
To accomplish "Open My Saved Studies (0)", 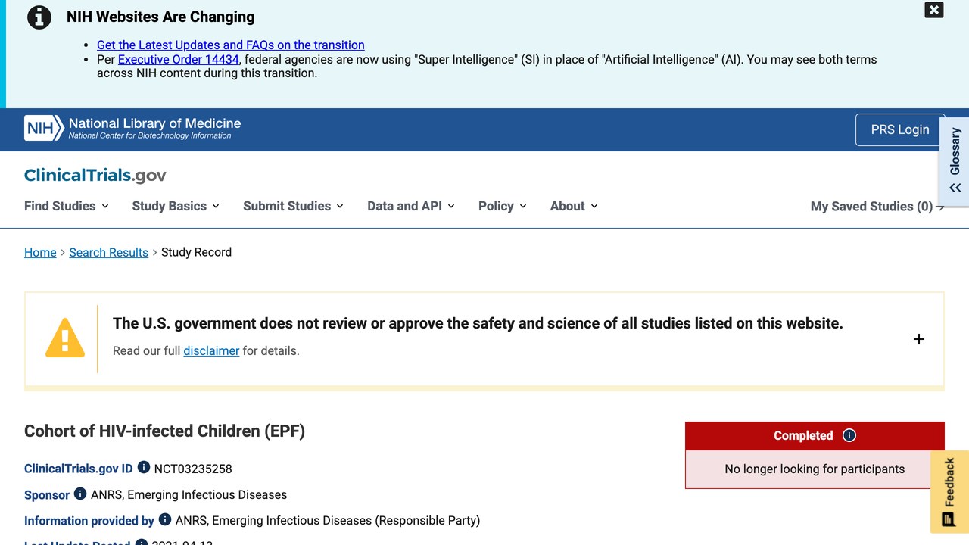I will coord(877,207).
